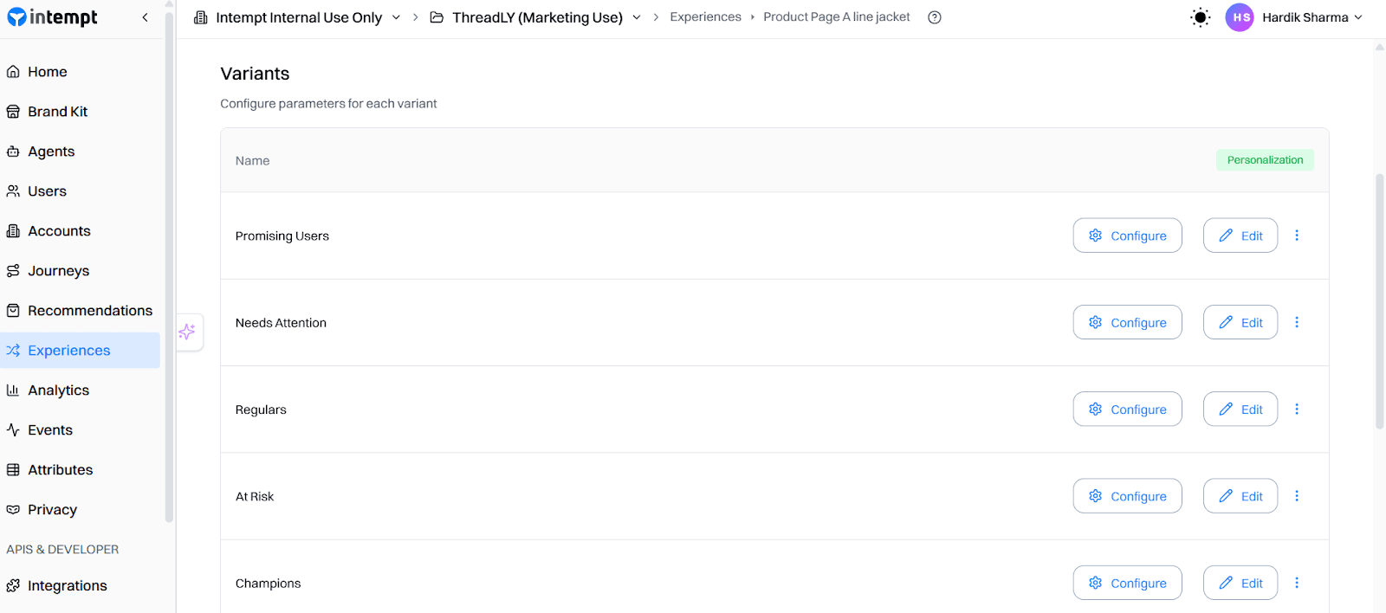The image size is (1386, 613).
Task: Click the Needs Attention variant name
Action: click(x=281, y=323)
